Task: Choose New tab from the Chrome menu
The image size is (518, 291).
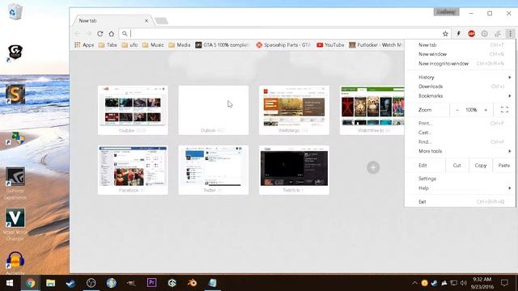Action: click(460, 45)
